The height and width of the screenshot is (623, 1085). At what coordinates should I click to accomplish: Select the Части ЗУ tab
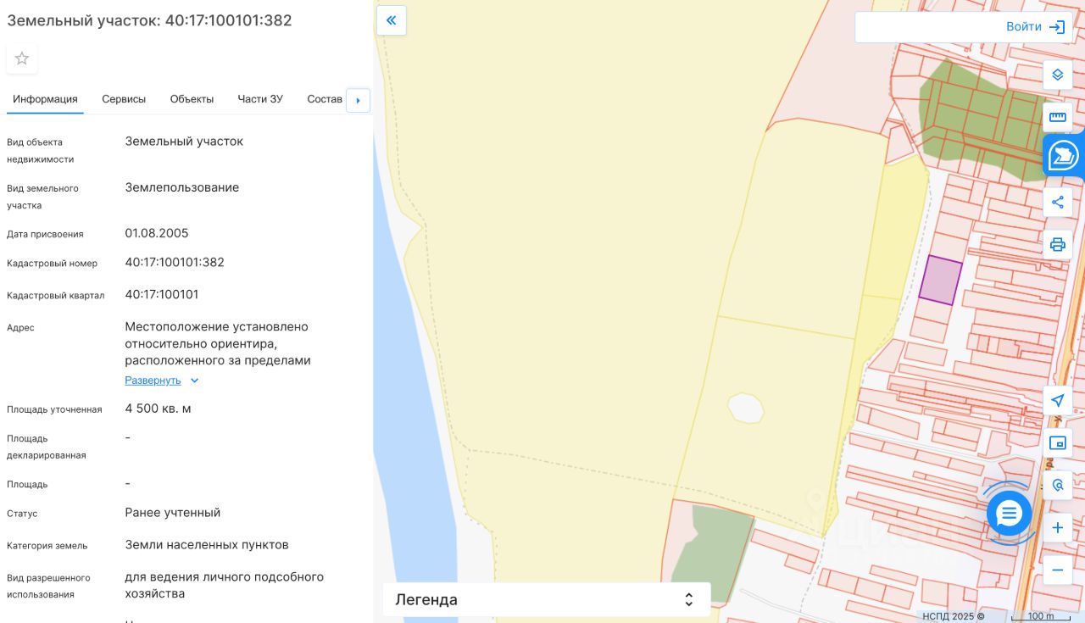coord(260,99)
